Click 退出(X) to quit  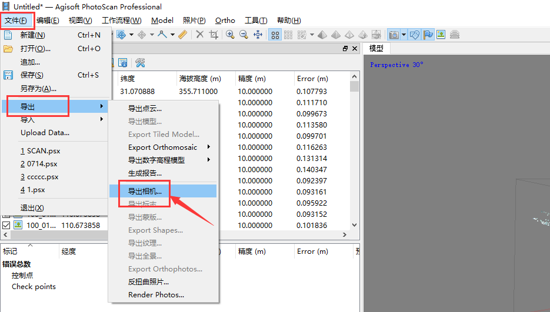[54, 208]
